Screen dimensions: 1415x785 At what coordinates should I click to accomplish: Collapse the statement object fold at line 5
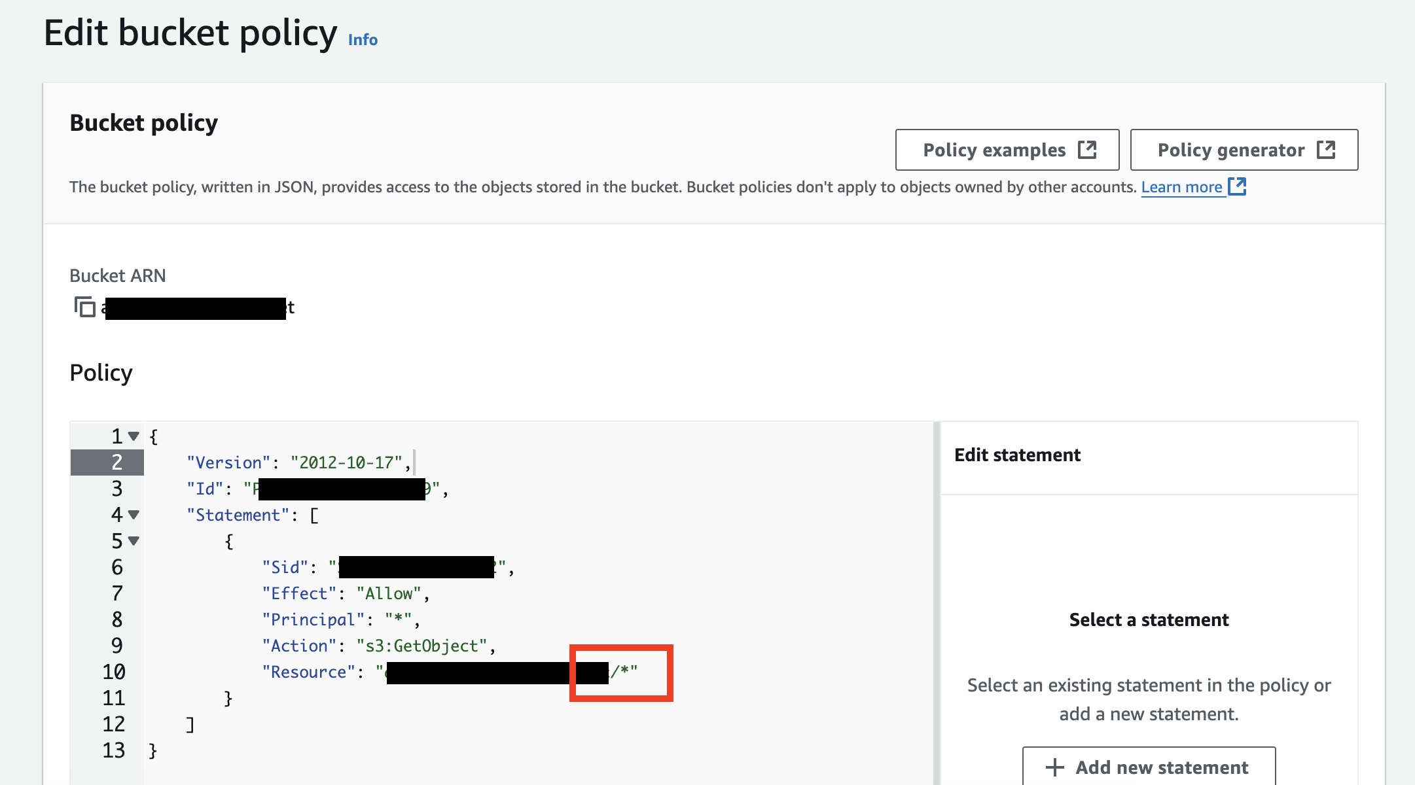pos(134,541)
